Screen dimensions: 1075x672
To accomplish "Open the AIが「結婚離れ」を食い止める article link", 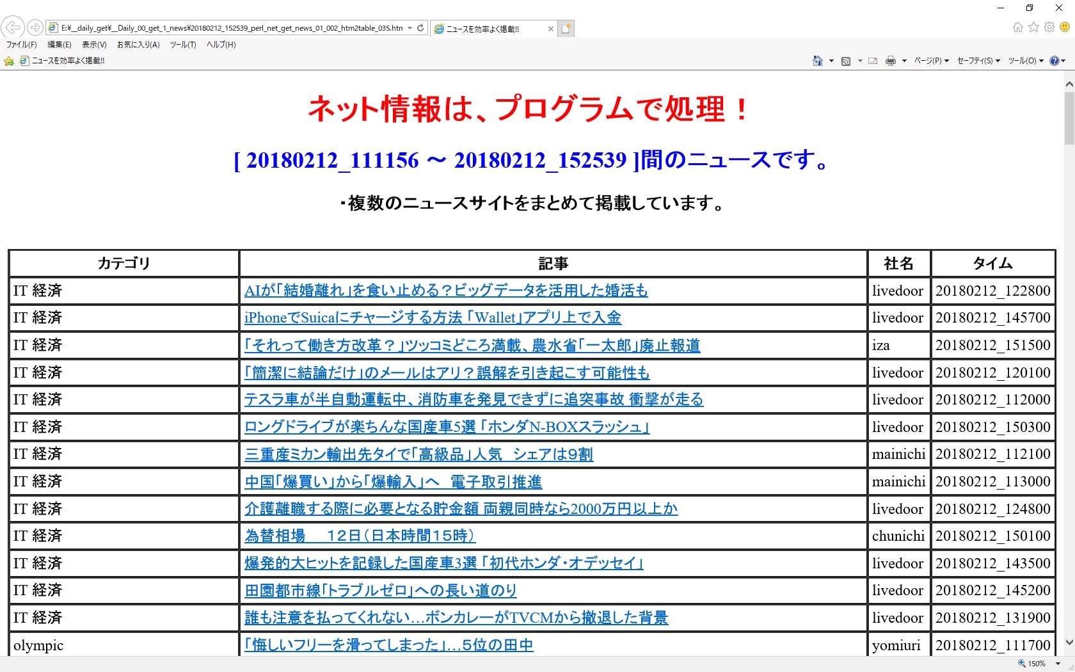I will [446, 291].
